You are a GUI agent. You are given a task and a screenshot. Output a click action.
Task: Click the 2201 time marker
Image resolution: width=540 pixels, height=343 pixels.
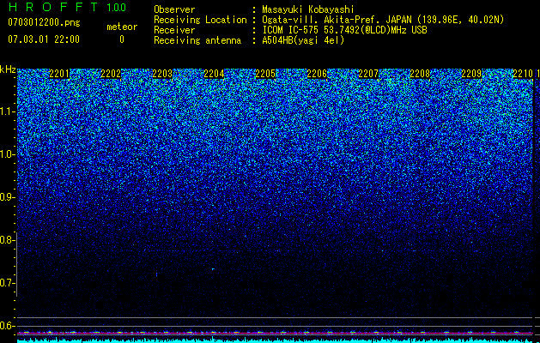tap(59, 74)
